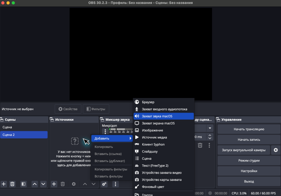Open the audio mixer advanced settings gears icon
The image size is (281, 196).
104,184
